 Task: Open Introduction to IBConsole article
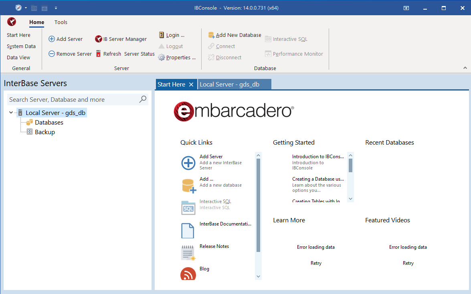(318, 157)
